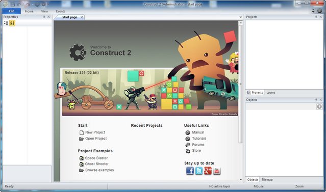Viewport: 326px width, 192px height.
Task: Close the Objects panel
Action: (x=321, y=100)
